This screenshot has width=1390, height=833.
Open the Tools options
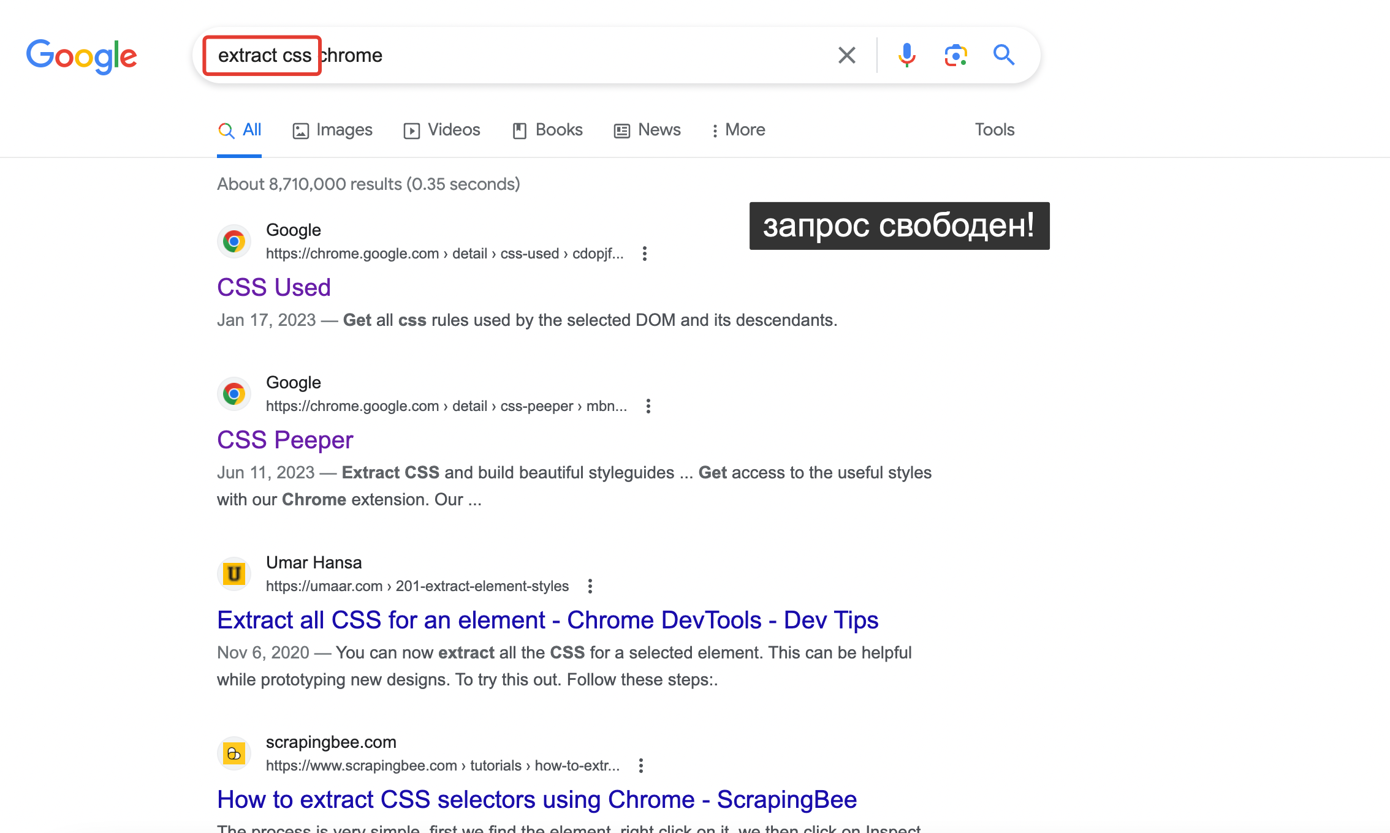994,130
